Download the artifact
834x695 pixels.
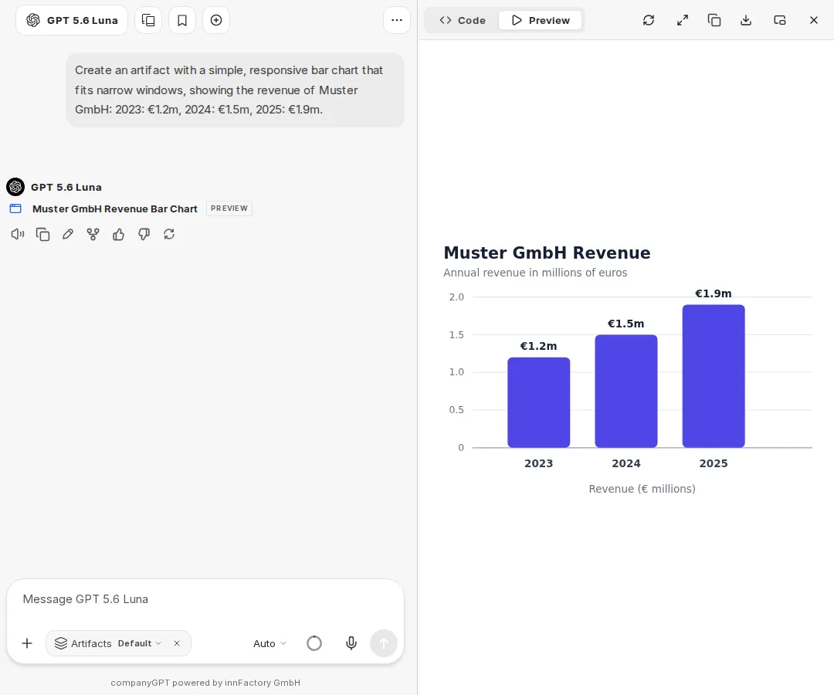click(x=746, y=20)
